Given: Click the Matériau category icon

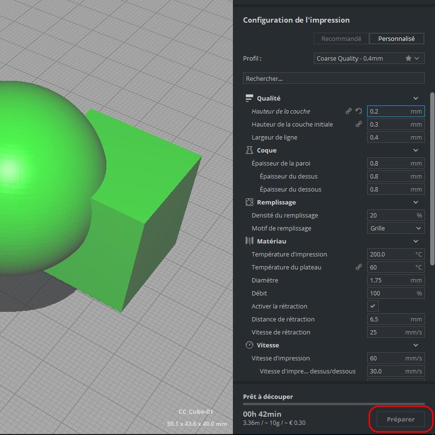Looking at the screenshot, I should [249, 241].
